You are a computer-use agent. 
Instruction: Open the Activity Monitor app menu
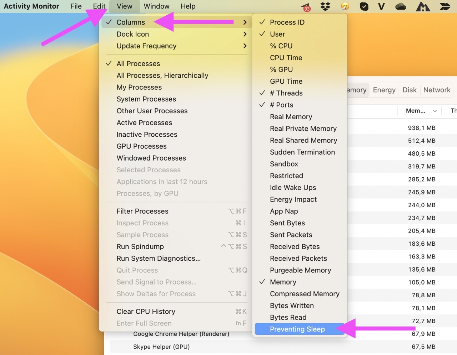pos(31,6)
